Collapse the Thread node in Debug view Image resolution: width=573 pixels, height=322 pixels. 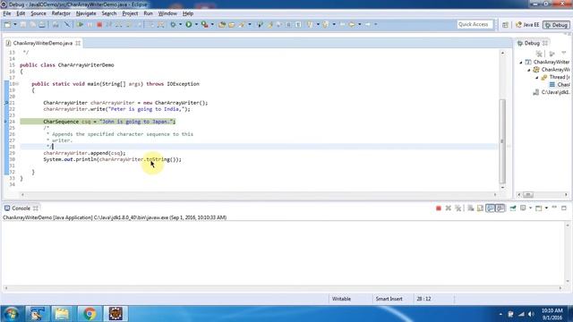point(537,78)
